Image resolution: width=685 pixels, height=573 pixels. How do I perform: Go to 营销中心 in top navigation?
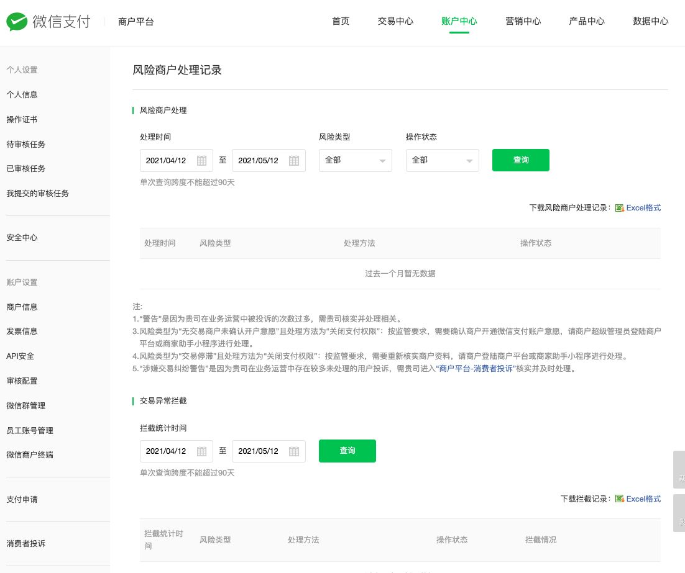[x=523, y=21]
